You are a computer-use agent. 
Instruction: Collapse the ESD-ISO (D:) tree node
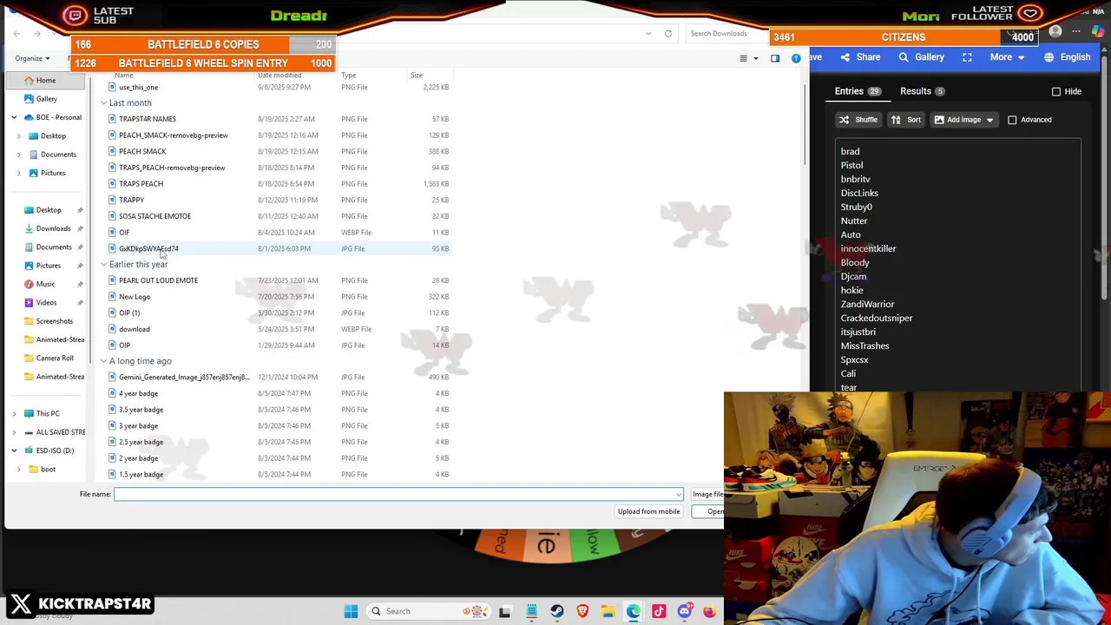[14, 451]
